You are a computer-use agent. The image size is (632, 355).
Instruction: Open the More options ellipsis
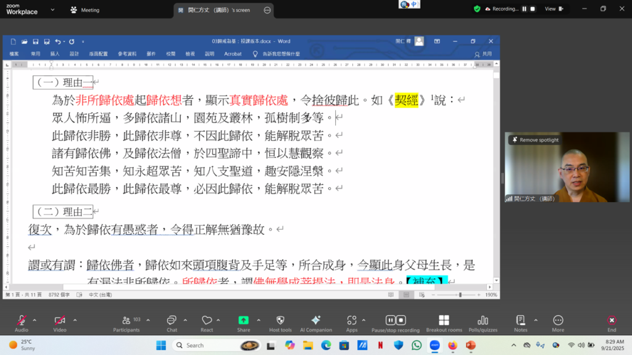click(558, 323)
